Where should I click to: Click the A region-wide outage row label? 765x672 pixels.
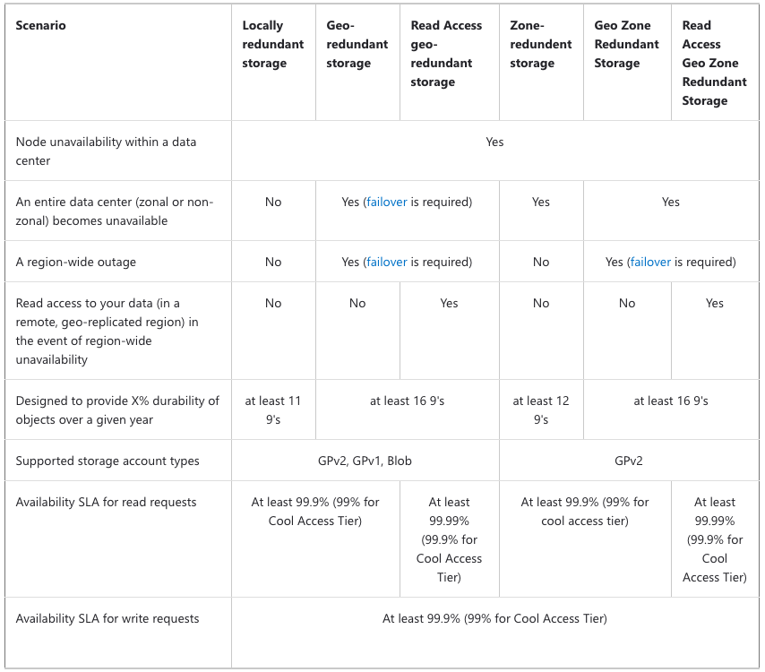(x=75, y=262)
